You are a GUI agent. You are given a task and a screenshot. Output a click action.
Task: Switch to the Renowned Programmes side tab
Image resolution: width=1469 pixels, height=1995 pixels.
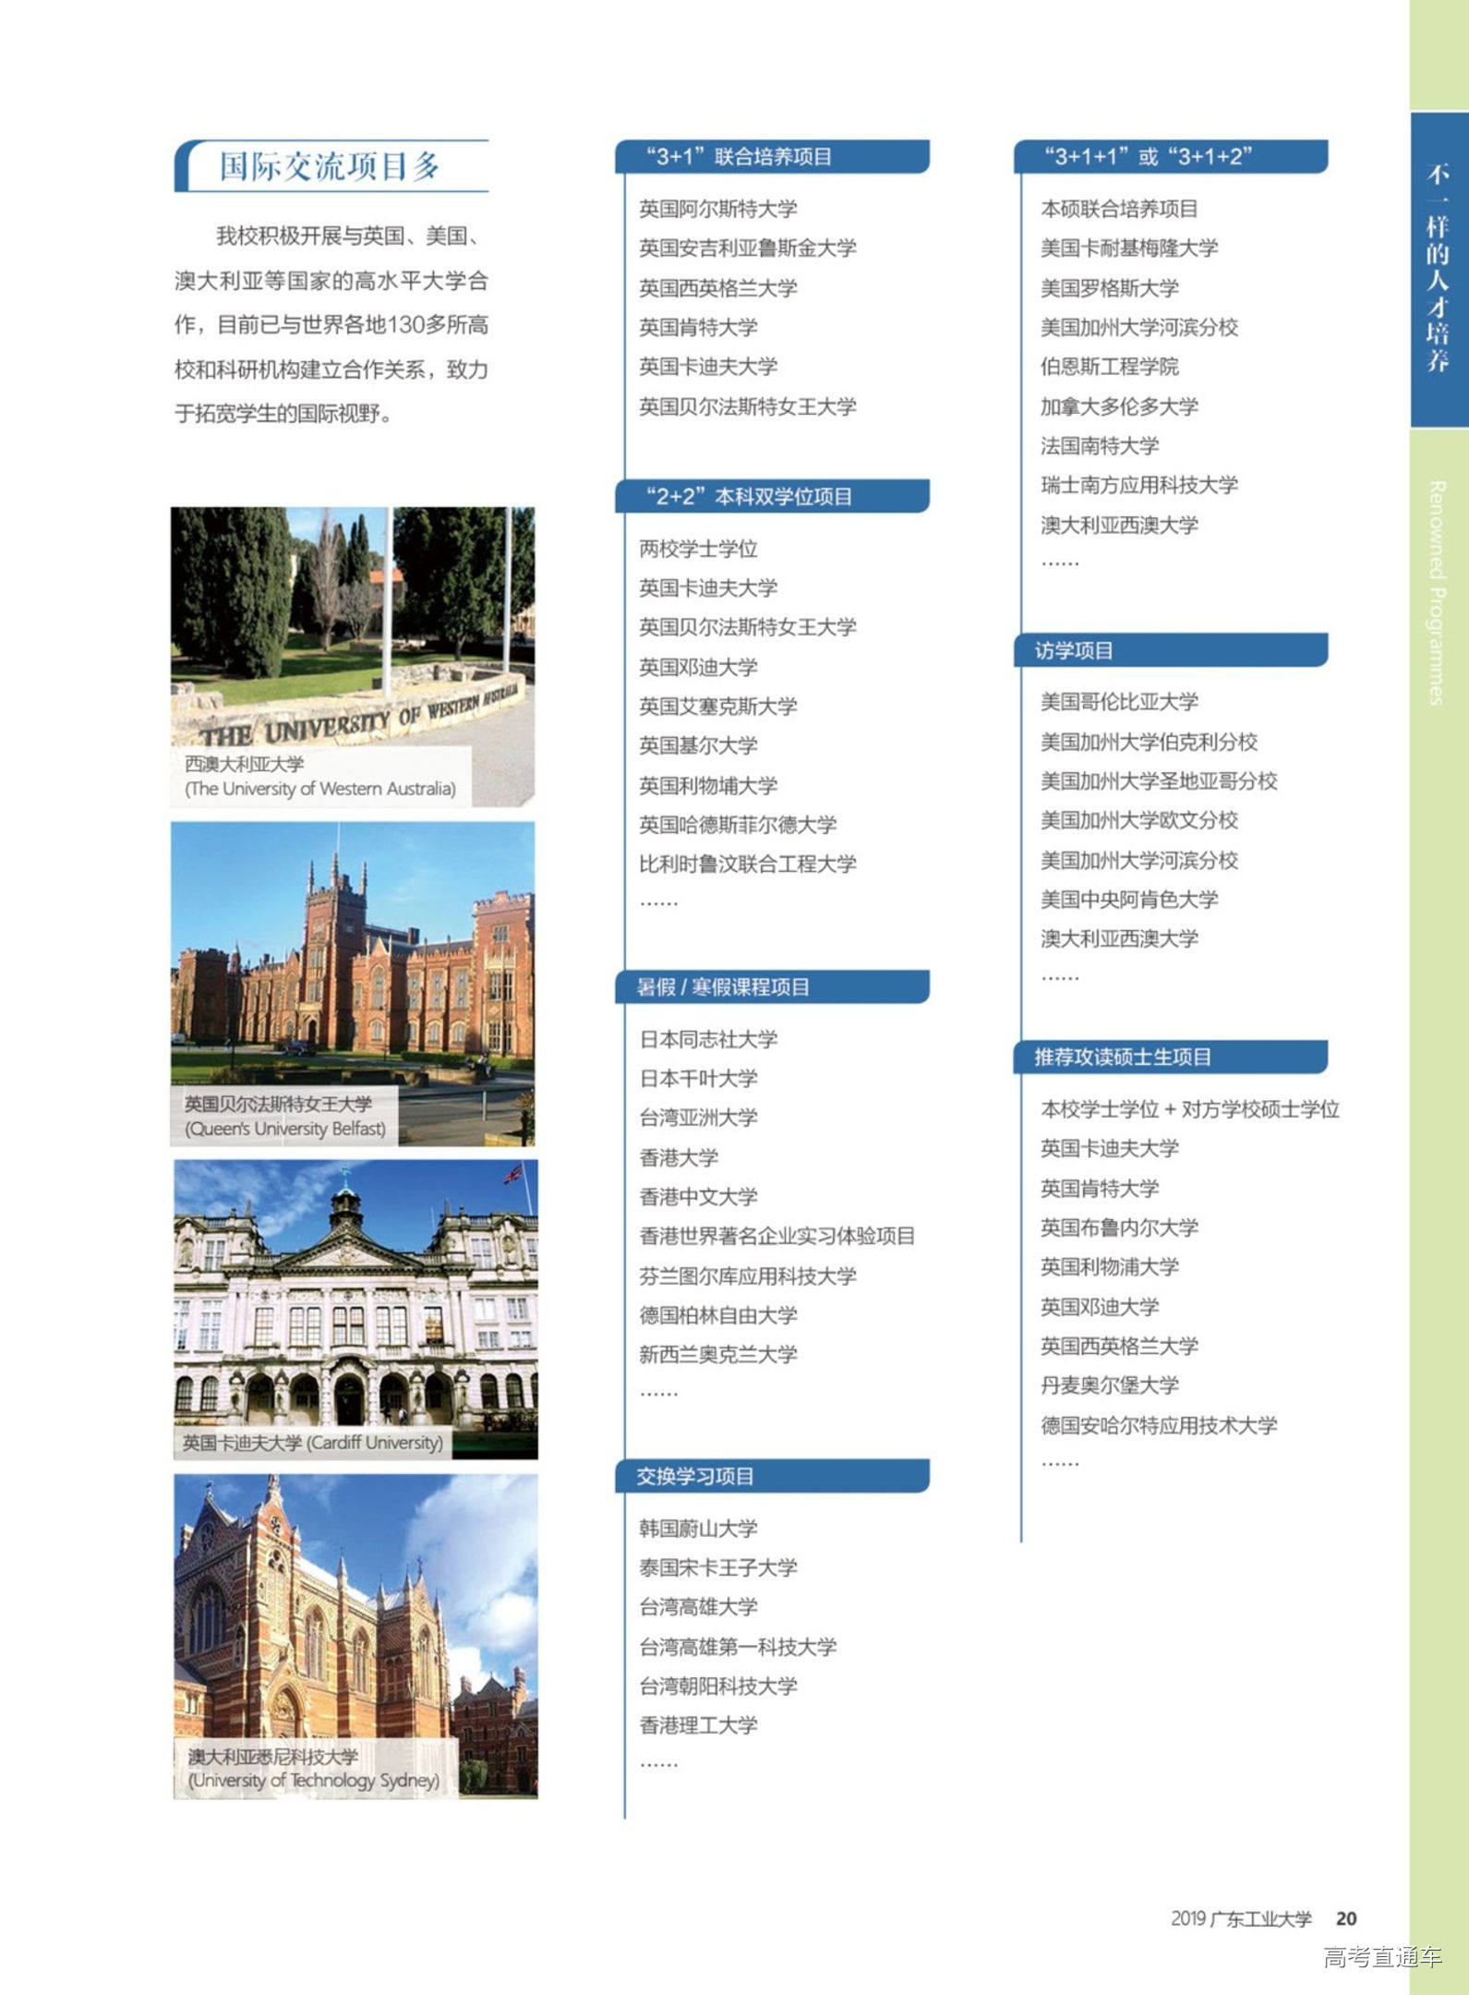1439,593
